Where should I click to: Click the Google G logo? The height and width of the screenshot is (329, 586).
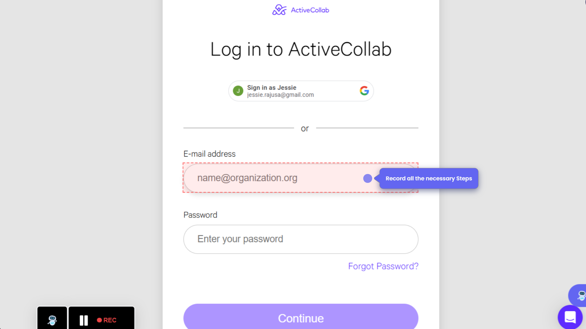point(364,91)
